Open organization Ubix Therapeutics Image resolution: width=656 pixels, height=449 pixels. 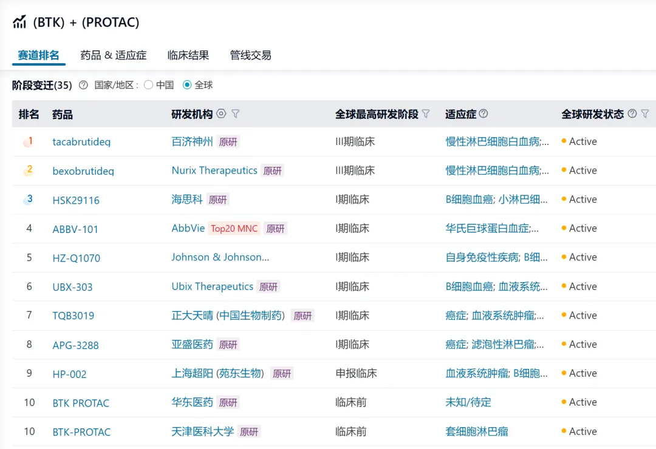click(x=213, y=286)
